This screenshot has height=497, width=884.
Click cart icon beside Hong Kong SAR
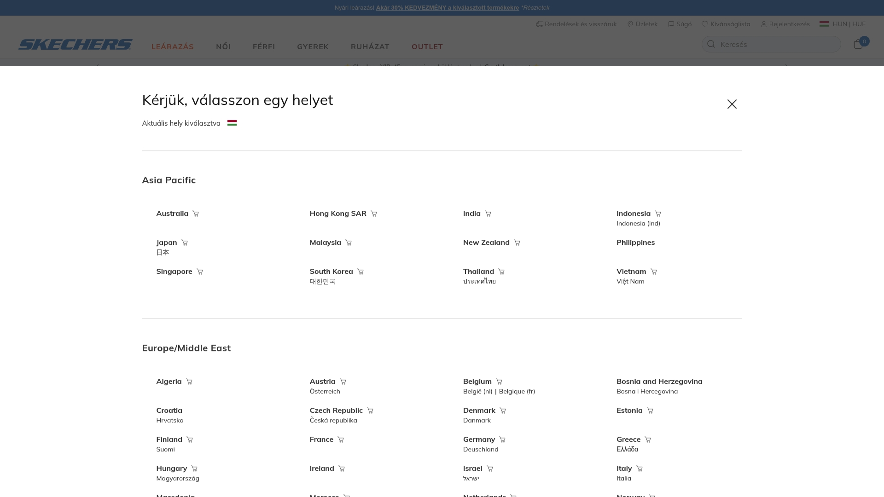click(374, 214)
